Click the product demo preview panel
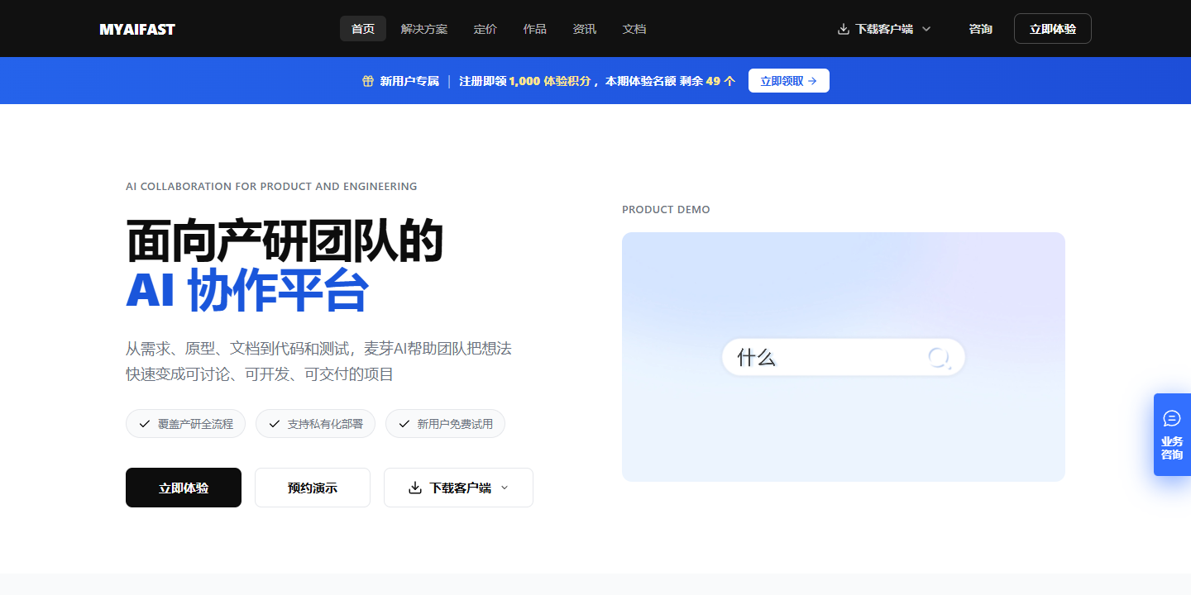The height and width of the screenshot is (595, 1191). 844,357
